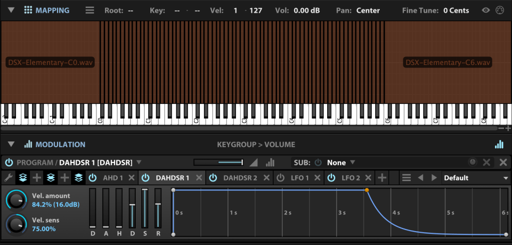The height and width of the screenshot is (245, 512).
Task: Switch to the DAHDSR 2 tab
Action: tap(240, 177)
